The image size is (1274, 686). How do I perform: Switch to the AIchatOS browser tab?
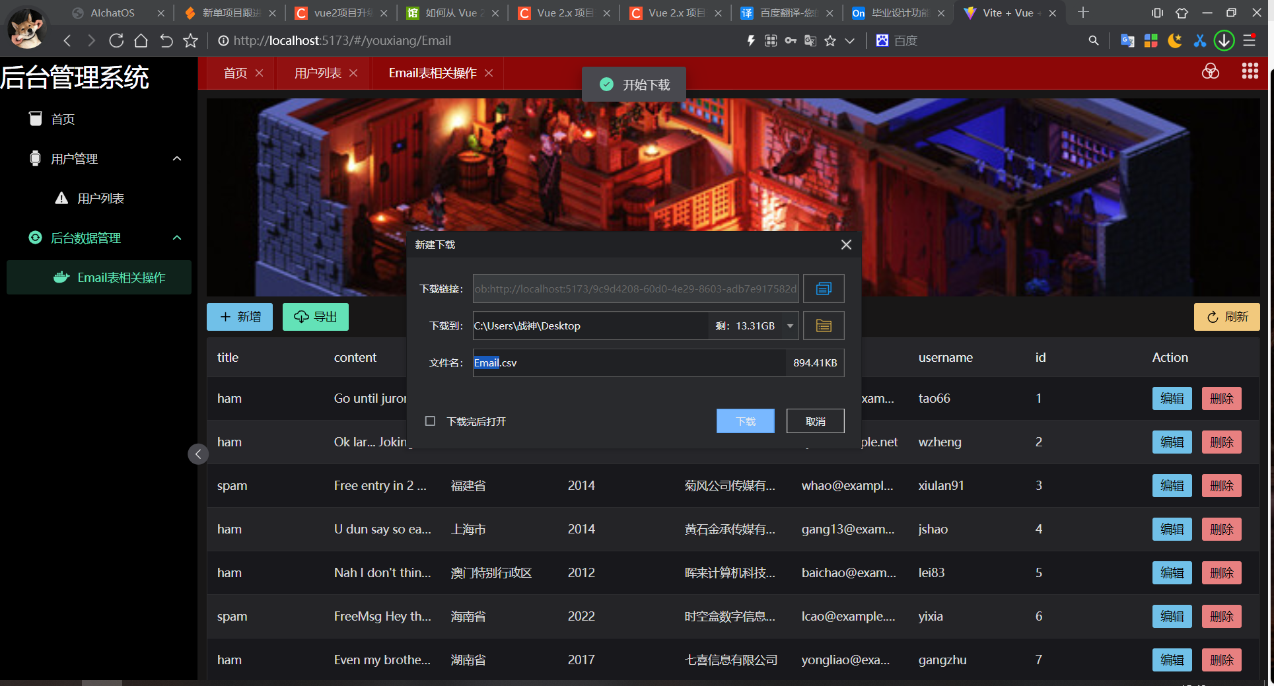112,13
